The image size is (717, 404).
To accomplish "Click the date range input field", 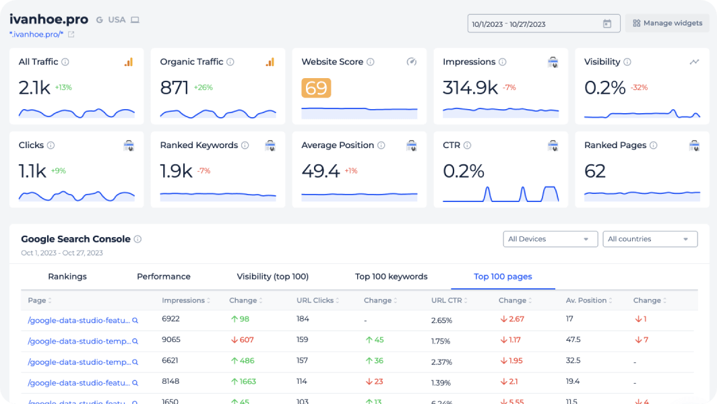I will tap(532, 24).
